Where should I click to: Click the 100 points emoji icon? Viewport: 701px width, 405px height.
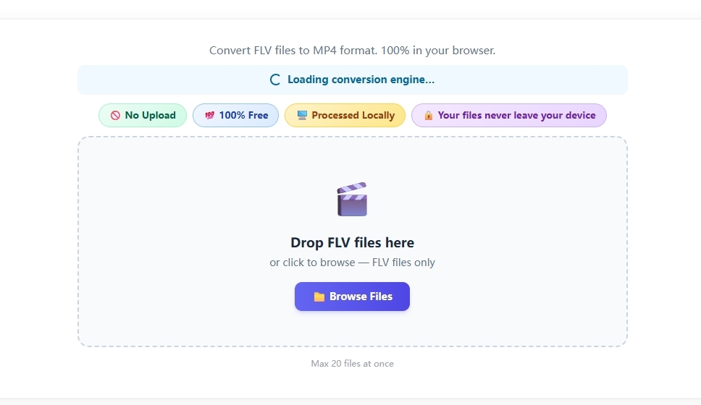(x=209, y=116)
